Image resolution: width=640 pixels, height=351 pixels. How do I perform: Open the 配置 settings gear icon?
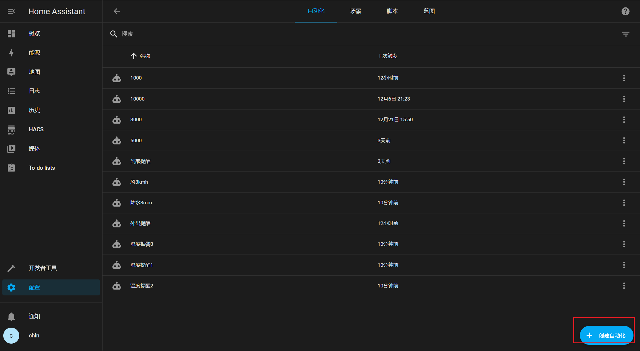tap(11, 287)
